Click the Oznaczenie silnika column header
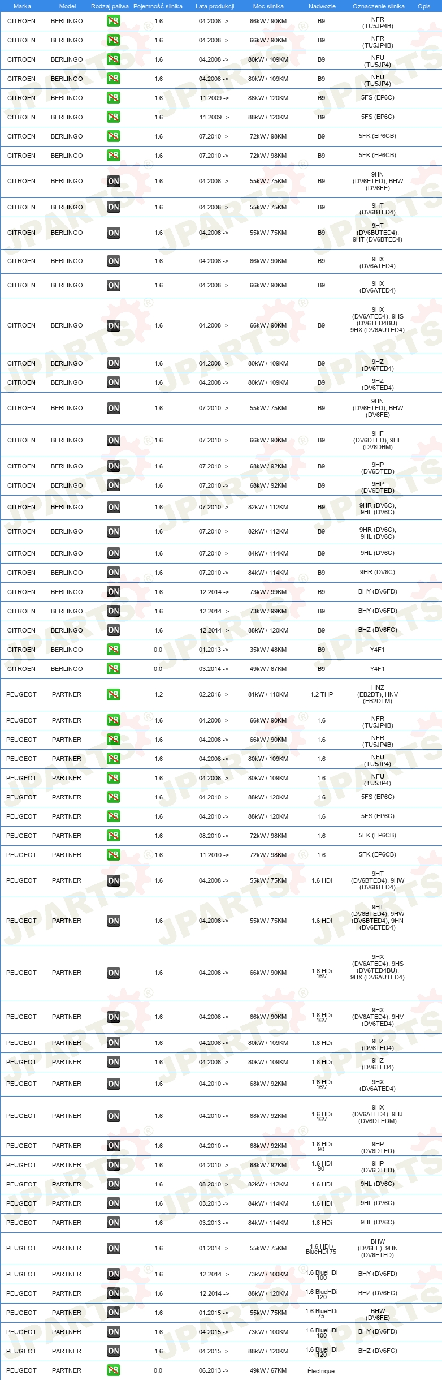The height and width of the screenshot is (1380, 442). 379,6
